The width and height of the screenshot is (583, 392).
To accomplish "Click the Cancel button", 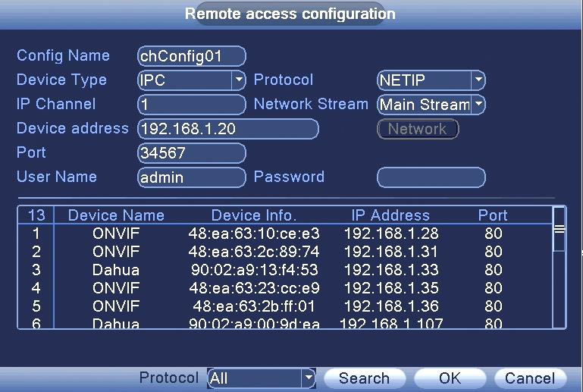I will pos(530,378).
